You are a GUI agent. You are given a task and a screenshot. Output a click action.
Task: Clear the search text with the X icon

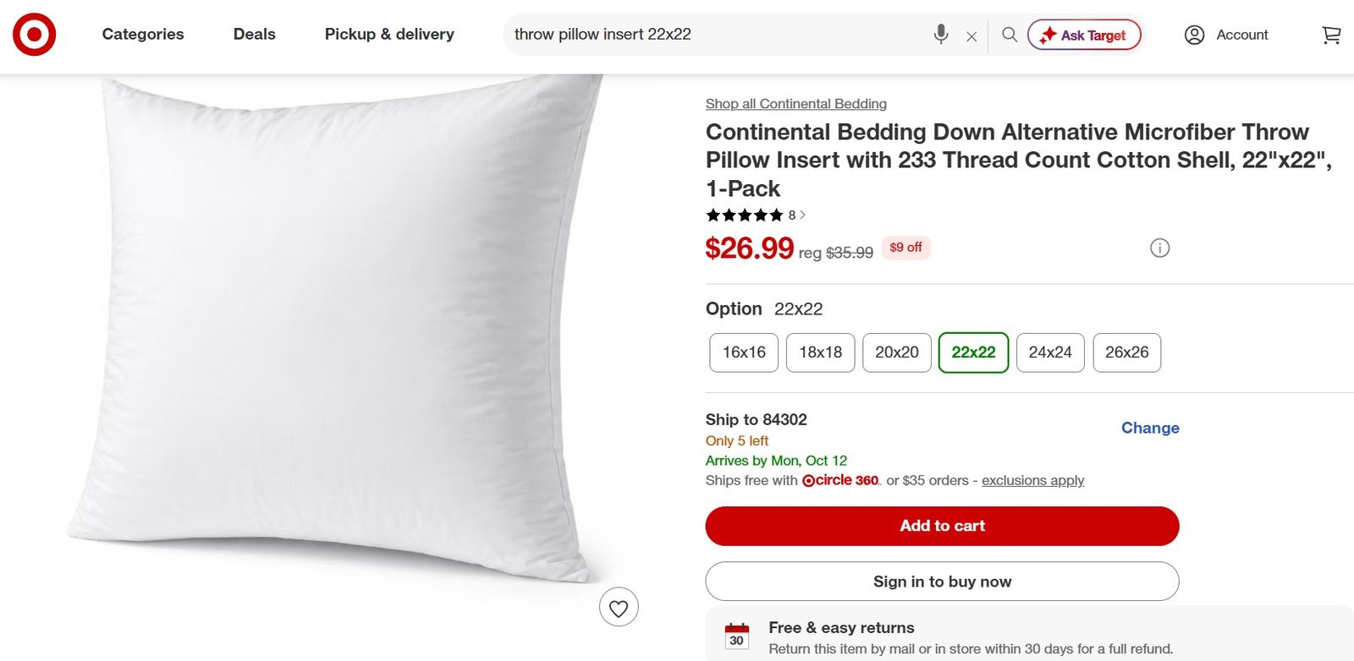[x=971, y=36]
